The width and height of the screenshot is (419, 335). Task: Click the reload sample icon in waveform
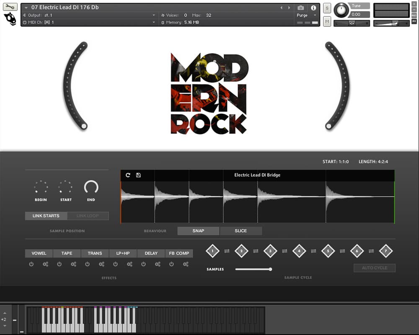(x=128, y=175)
